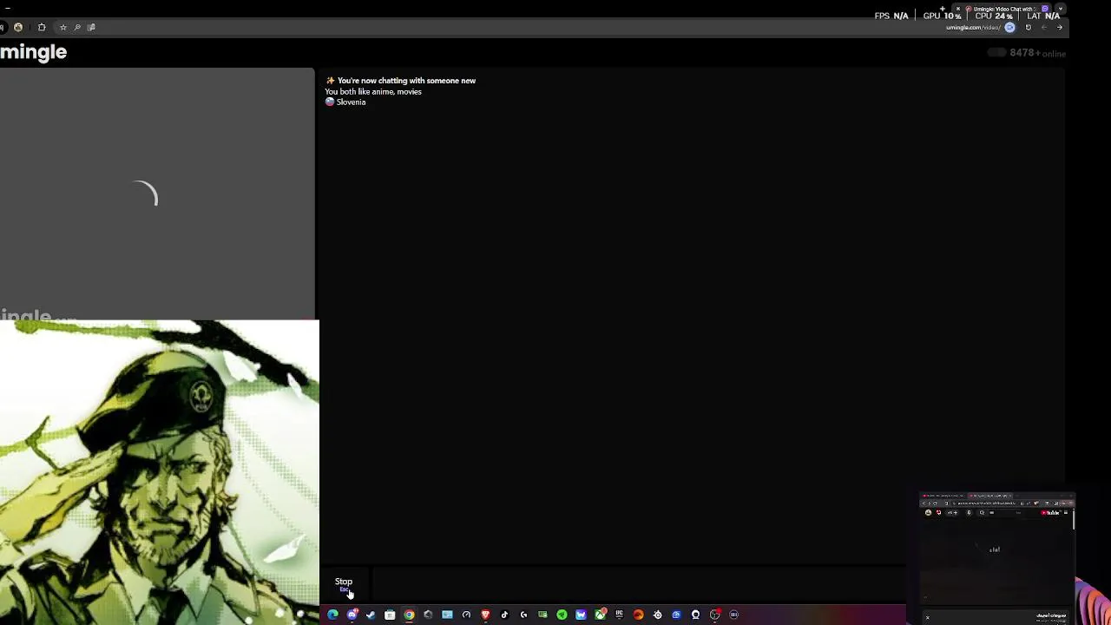Open the speedometer gauge app on taskbar
1111x625 pixels.
point(466,615)
